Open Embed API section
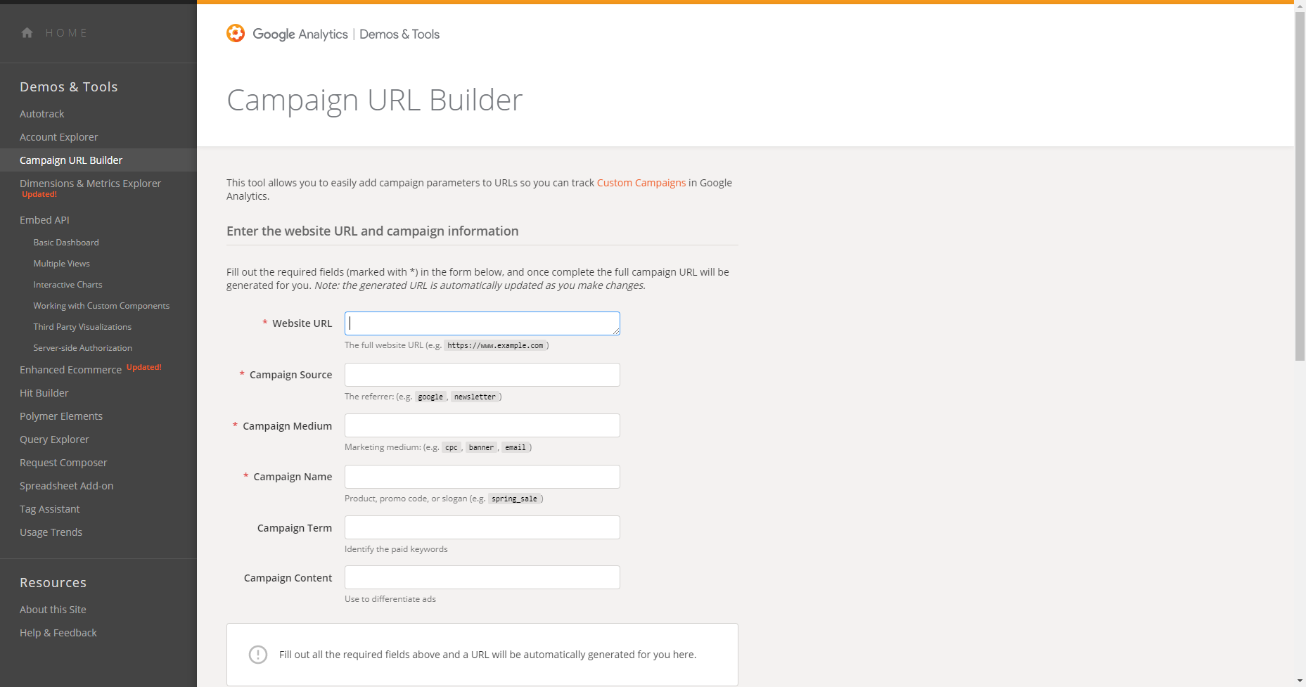Viewport: 1306px width, 687px height. click(x=44, y=220)
